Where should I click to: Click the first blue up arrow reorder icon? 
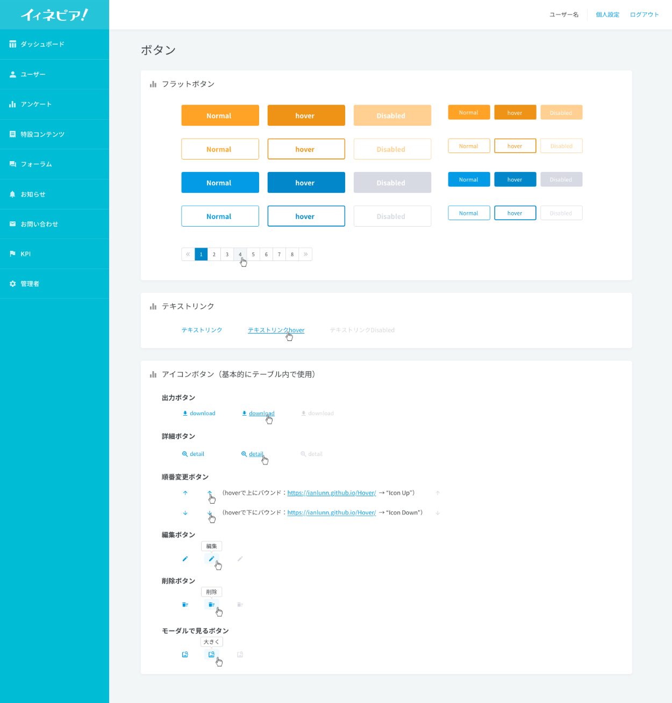tap(185, 493)
